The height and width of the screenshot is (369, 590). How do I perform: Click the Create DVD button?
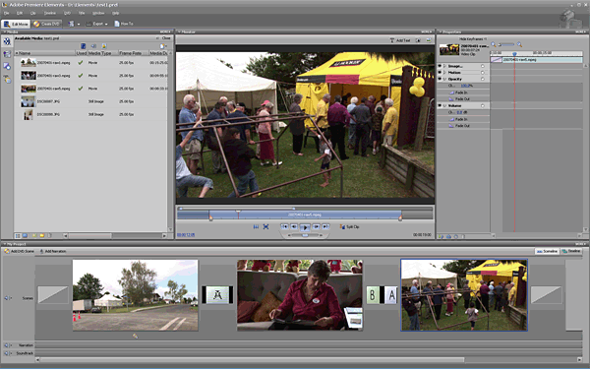pyautogui.click(x=46, y=24)
